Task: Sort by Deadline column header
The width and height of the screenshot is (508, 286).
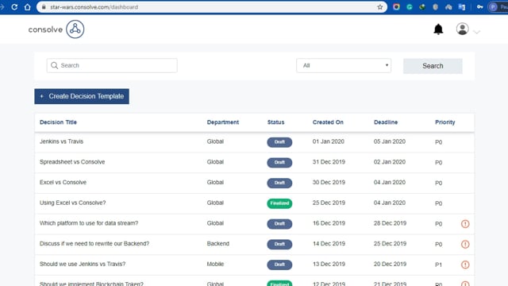Action: [x=386, y=122]
